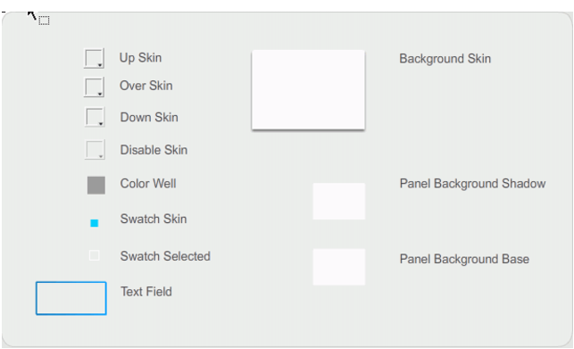Screen dimensions: 574x349
Task: Click the Up Skin label
Action: pos(140,58)
